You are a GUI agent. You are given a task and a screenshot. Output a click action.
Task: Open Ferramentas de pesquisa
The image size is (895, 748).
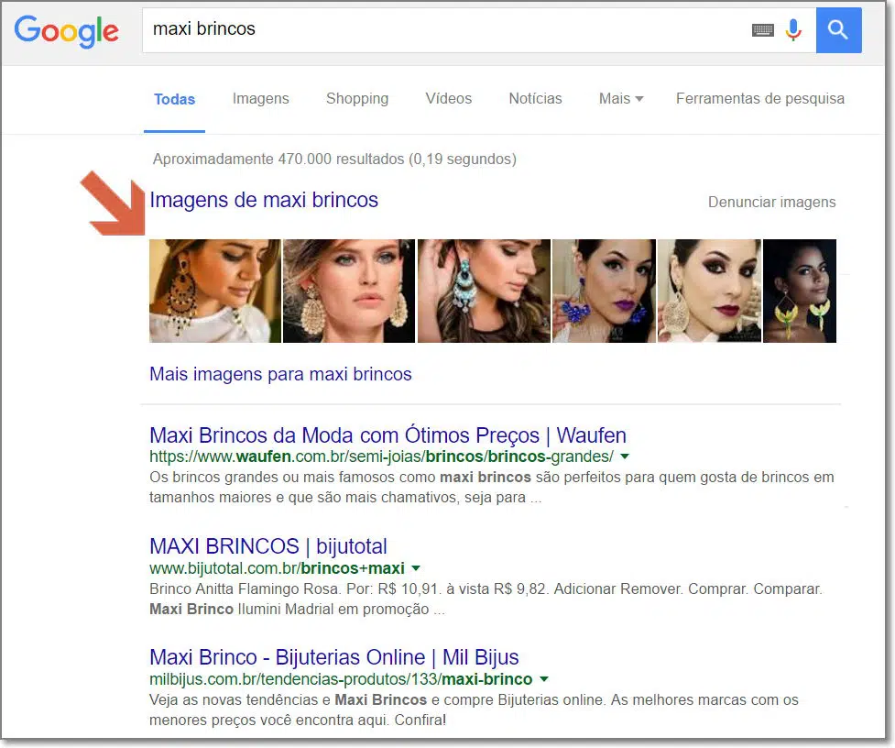760,99
